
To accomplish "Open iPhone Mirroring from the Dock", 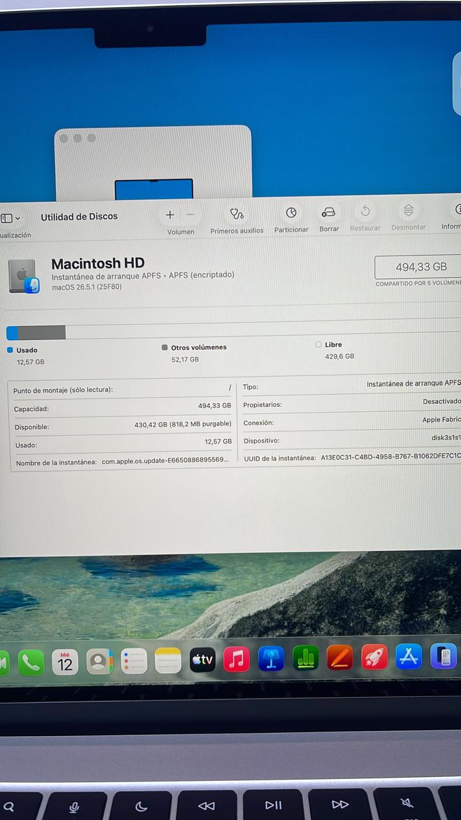I will tap(444, 656).
